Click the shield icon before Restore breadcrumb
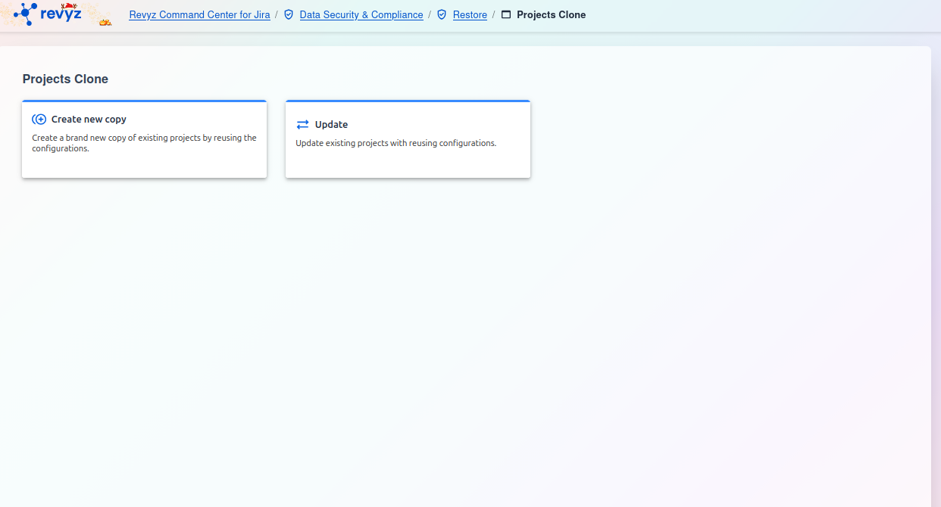The height and width of the screenshot is (507, 941). [442, 14]
